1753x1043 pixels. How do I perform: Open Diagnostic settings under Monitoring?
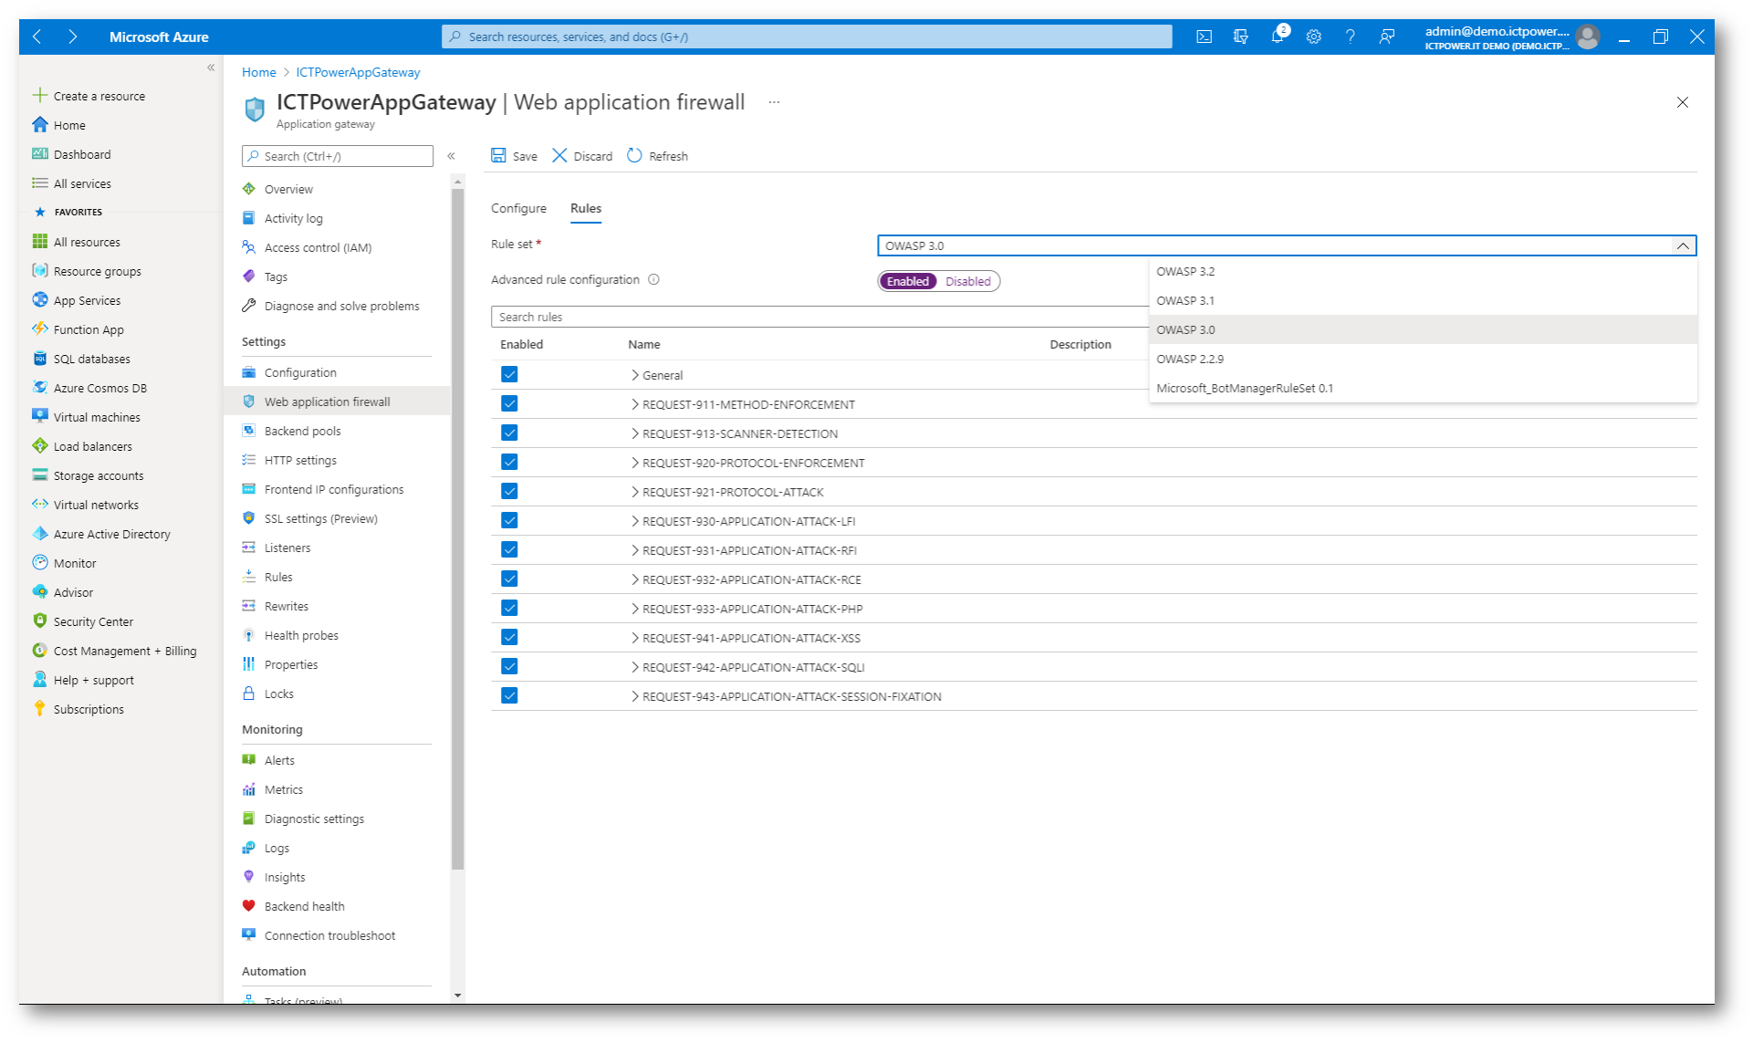pyautogui.click(x=314, y=819)
